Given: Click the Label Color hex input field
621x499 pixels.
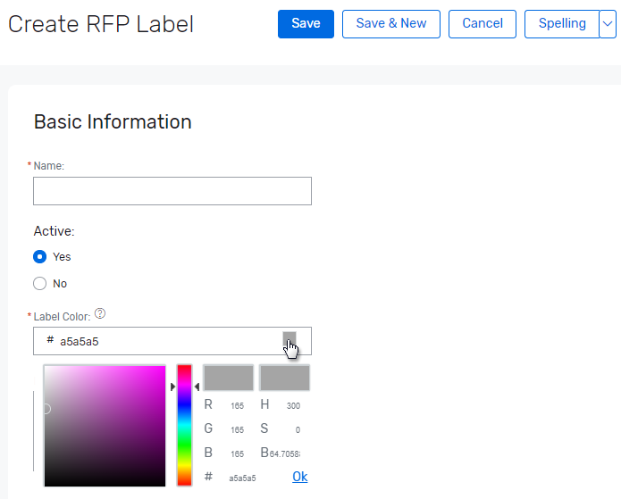Looking at the screenshot, I should point(161,341).
